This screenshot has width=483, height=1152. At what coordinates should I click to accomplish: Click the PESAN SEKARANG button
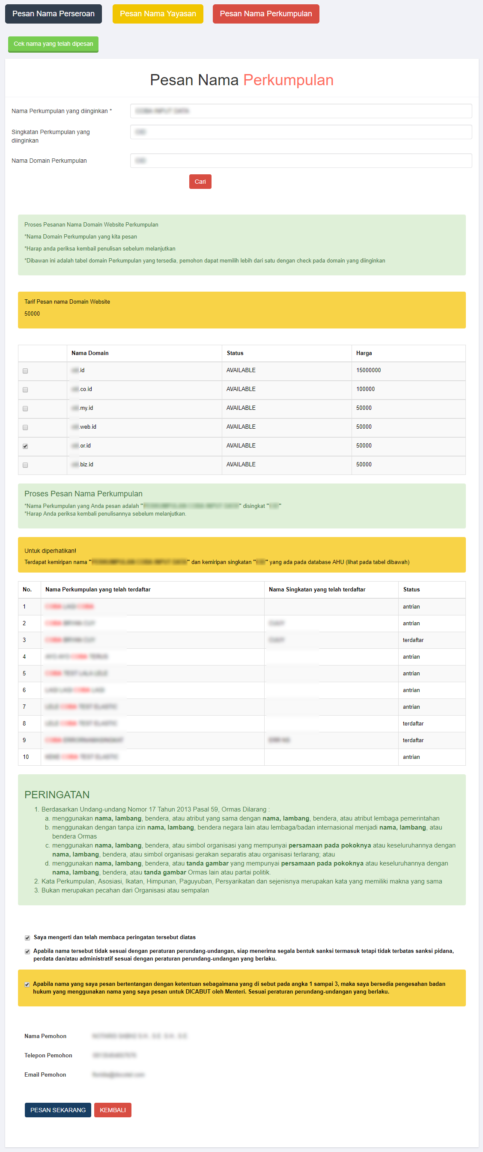pyautogui.click(x=58, y=1110)
